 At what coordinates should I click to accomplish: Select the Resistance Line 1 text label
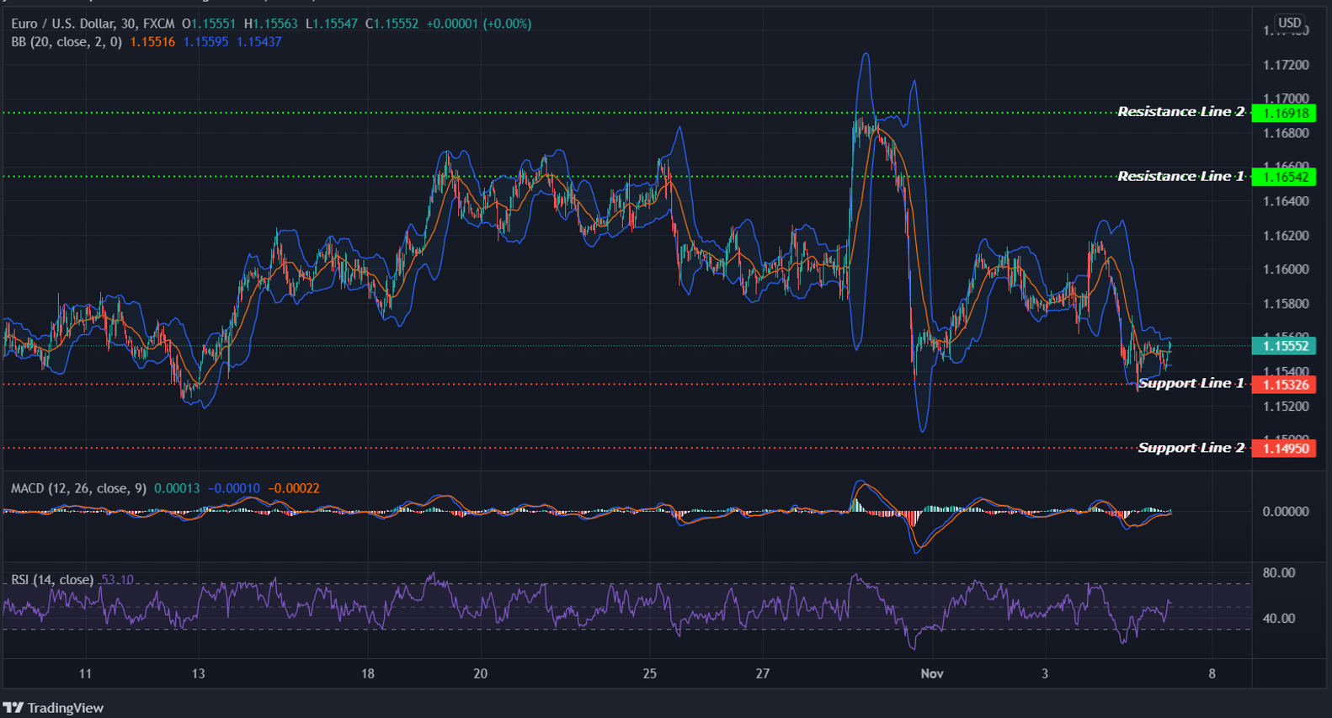pos(1180,176)
